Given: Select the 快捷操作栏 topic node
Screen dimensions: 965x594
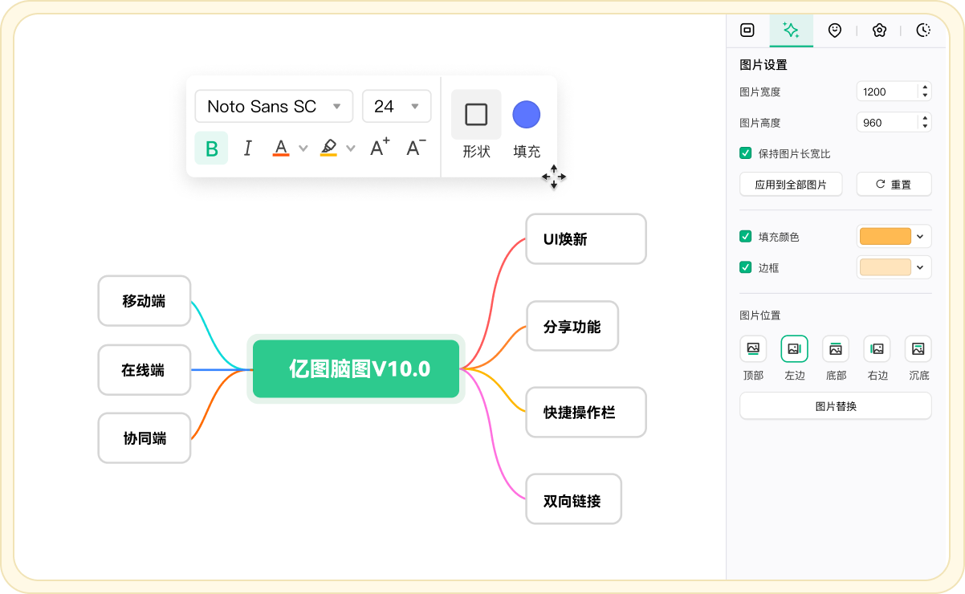Looking at the screenshot, I should [586, 413].
